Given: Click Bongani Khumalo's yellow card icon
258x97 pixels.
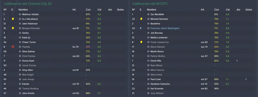Looking at the screenshot, I should pyautogui.click(x=13, y=28).
